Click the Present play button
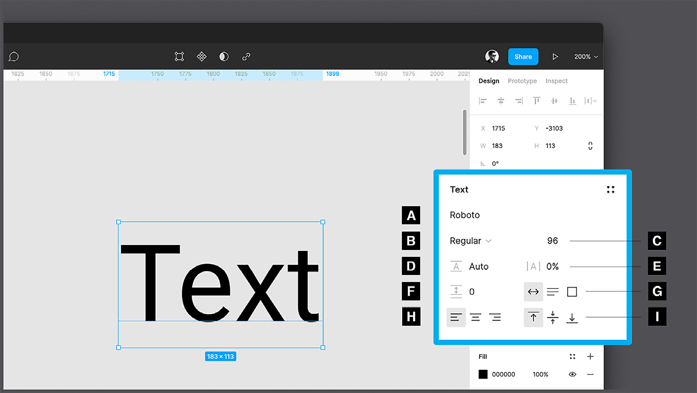 coord(555,57)
